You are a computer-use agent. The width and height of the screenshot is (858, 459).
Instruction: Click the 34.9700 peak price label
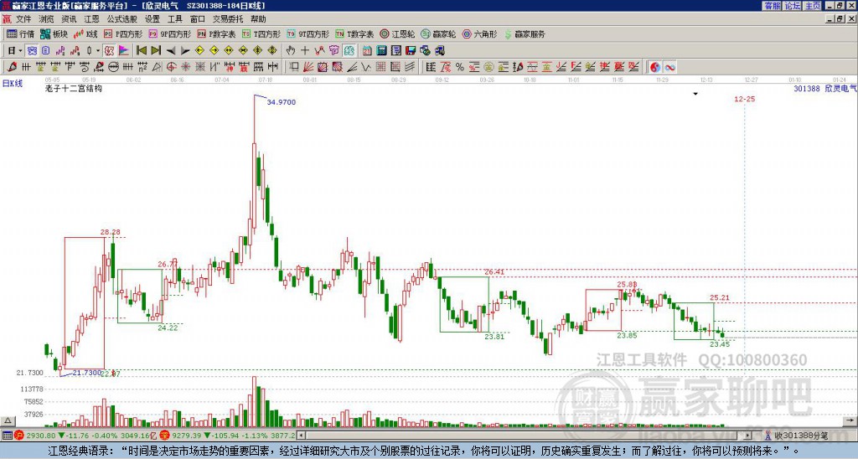pyautogui.click(x=282, y=101)
